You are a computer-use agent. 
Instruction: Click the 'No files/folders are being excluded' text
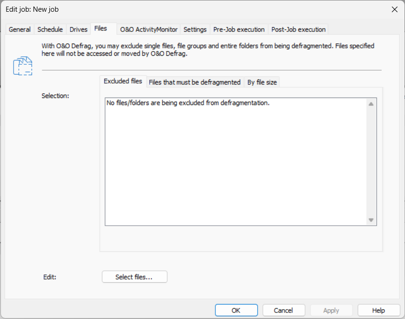[x=188, y=103]
